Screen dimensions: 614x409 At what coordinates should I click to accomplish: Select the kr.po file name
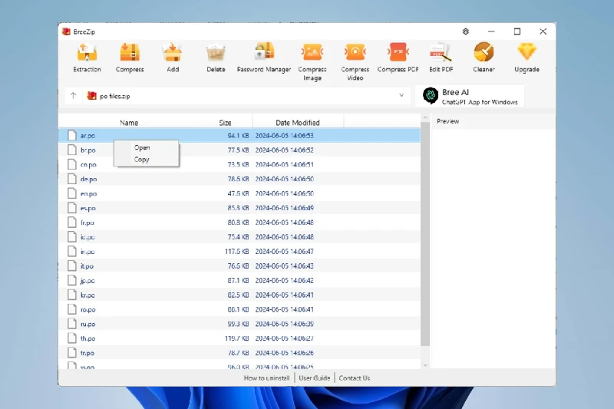(x=87, y=295)
